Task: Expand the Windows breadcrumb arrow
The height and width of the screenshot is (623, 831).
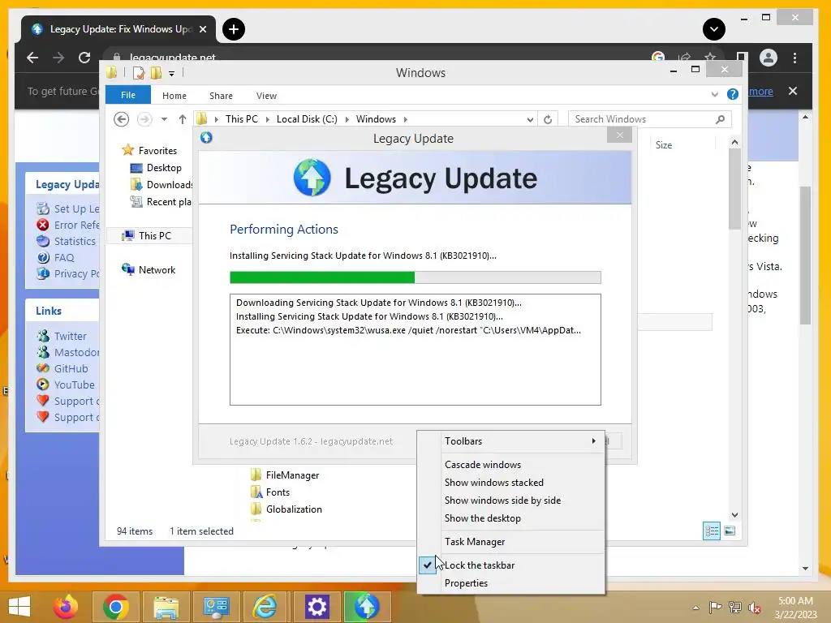Action: (x=406, y=119)
